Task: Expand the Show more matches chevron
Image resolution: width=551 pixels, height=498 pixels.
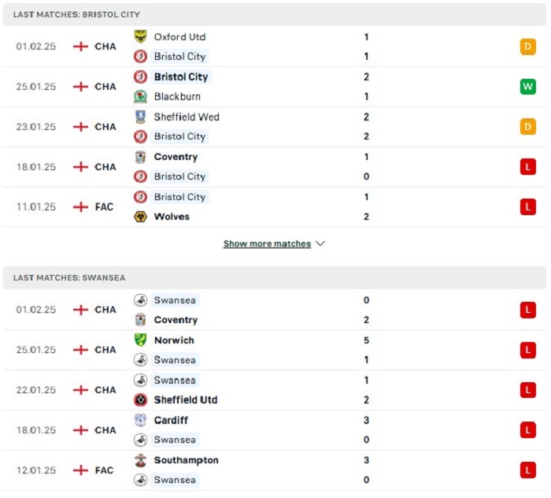Action: [x=320, y=243]
